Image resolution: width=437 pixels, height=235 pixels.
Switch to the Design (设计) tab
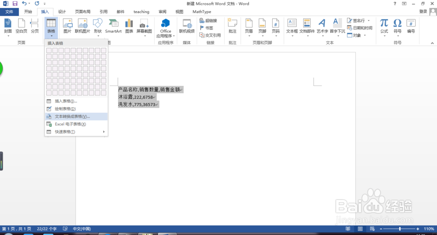click(x=62, y=12)
